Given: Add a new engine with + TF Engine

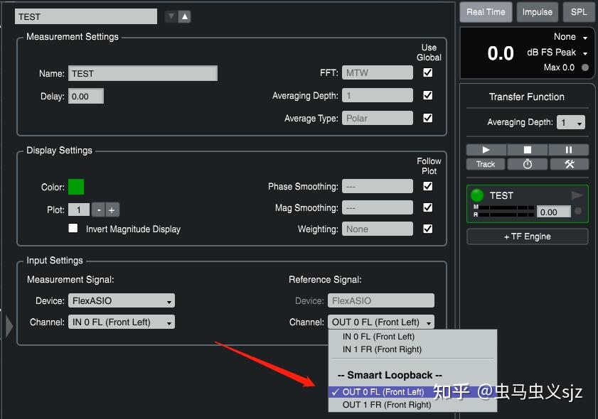Looking at the screenshot, I should (x=527, y=236).
